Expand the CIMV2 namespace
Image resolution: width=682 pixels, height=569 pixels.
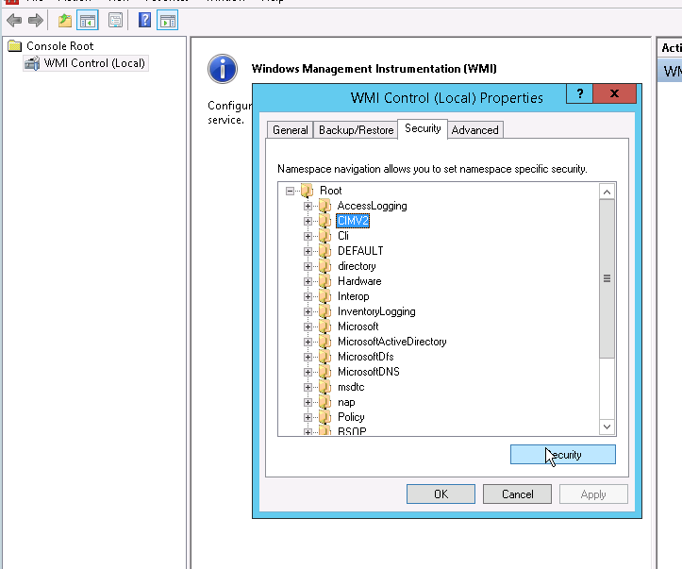(308, 221)
